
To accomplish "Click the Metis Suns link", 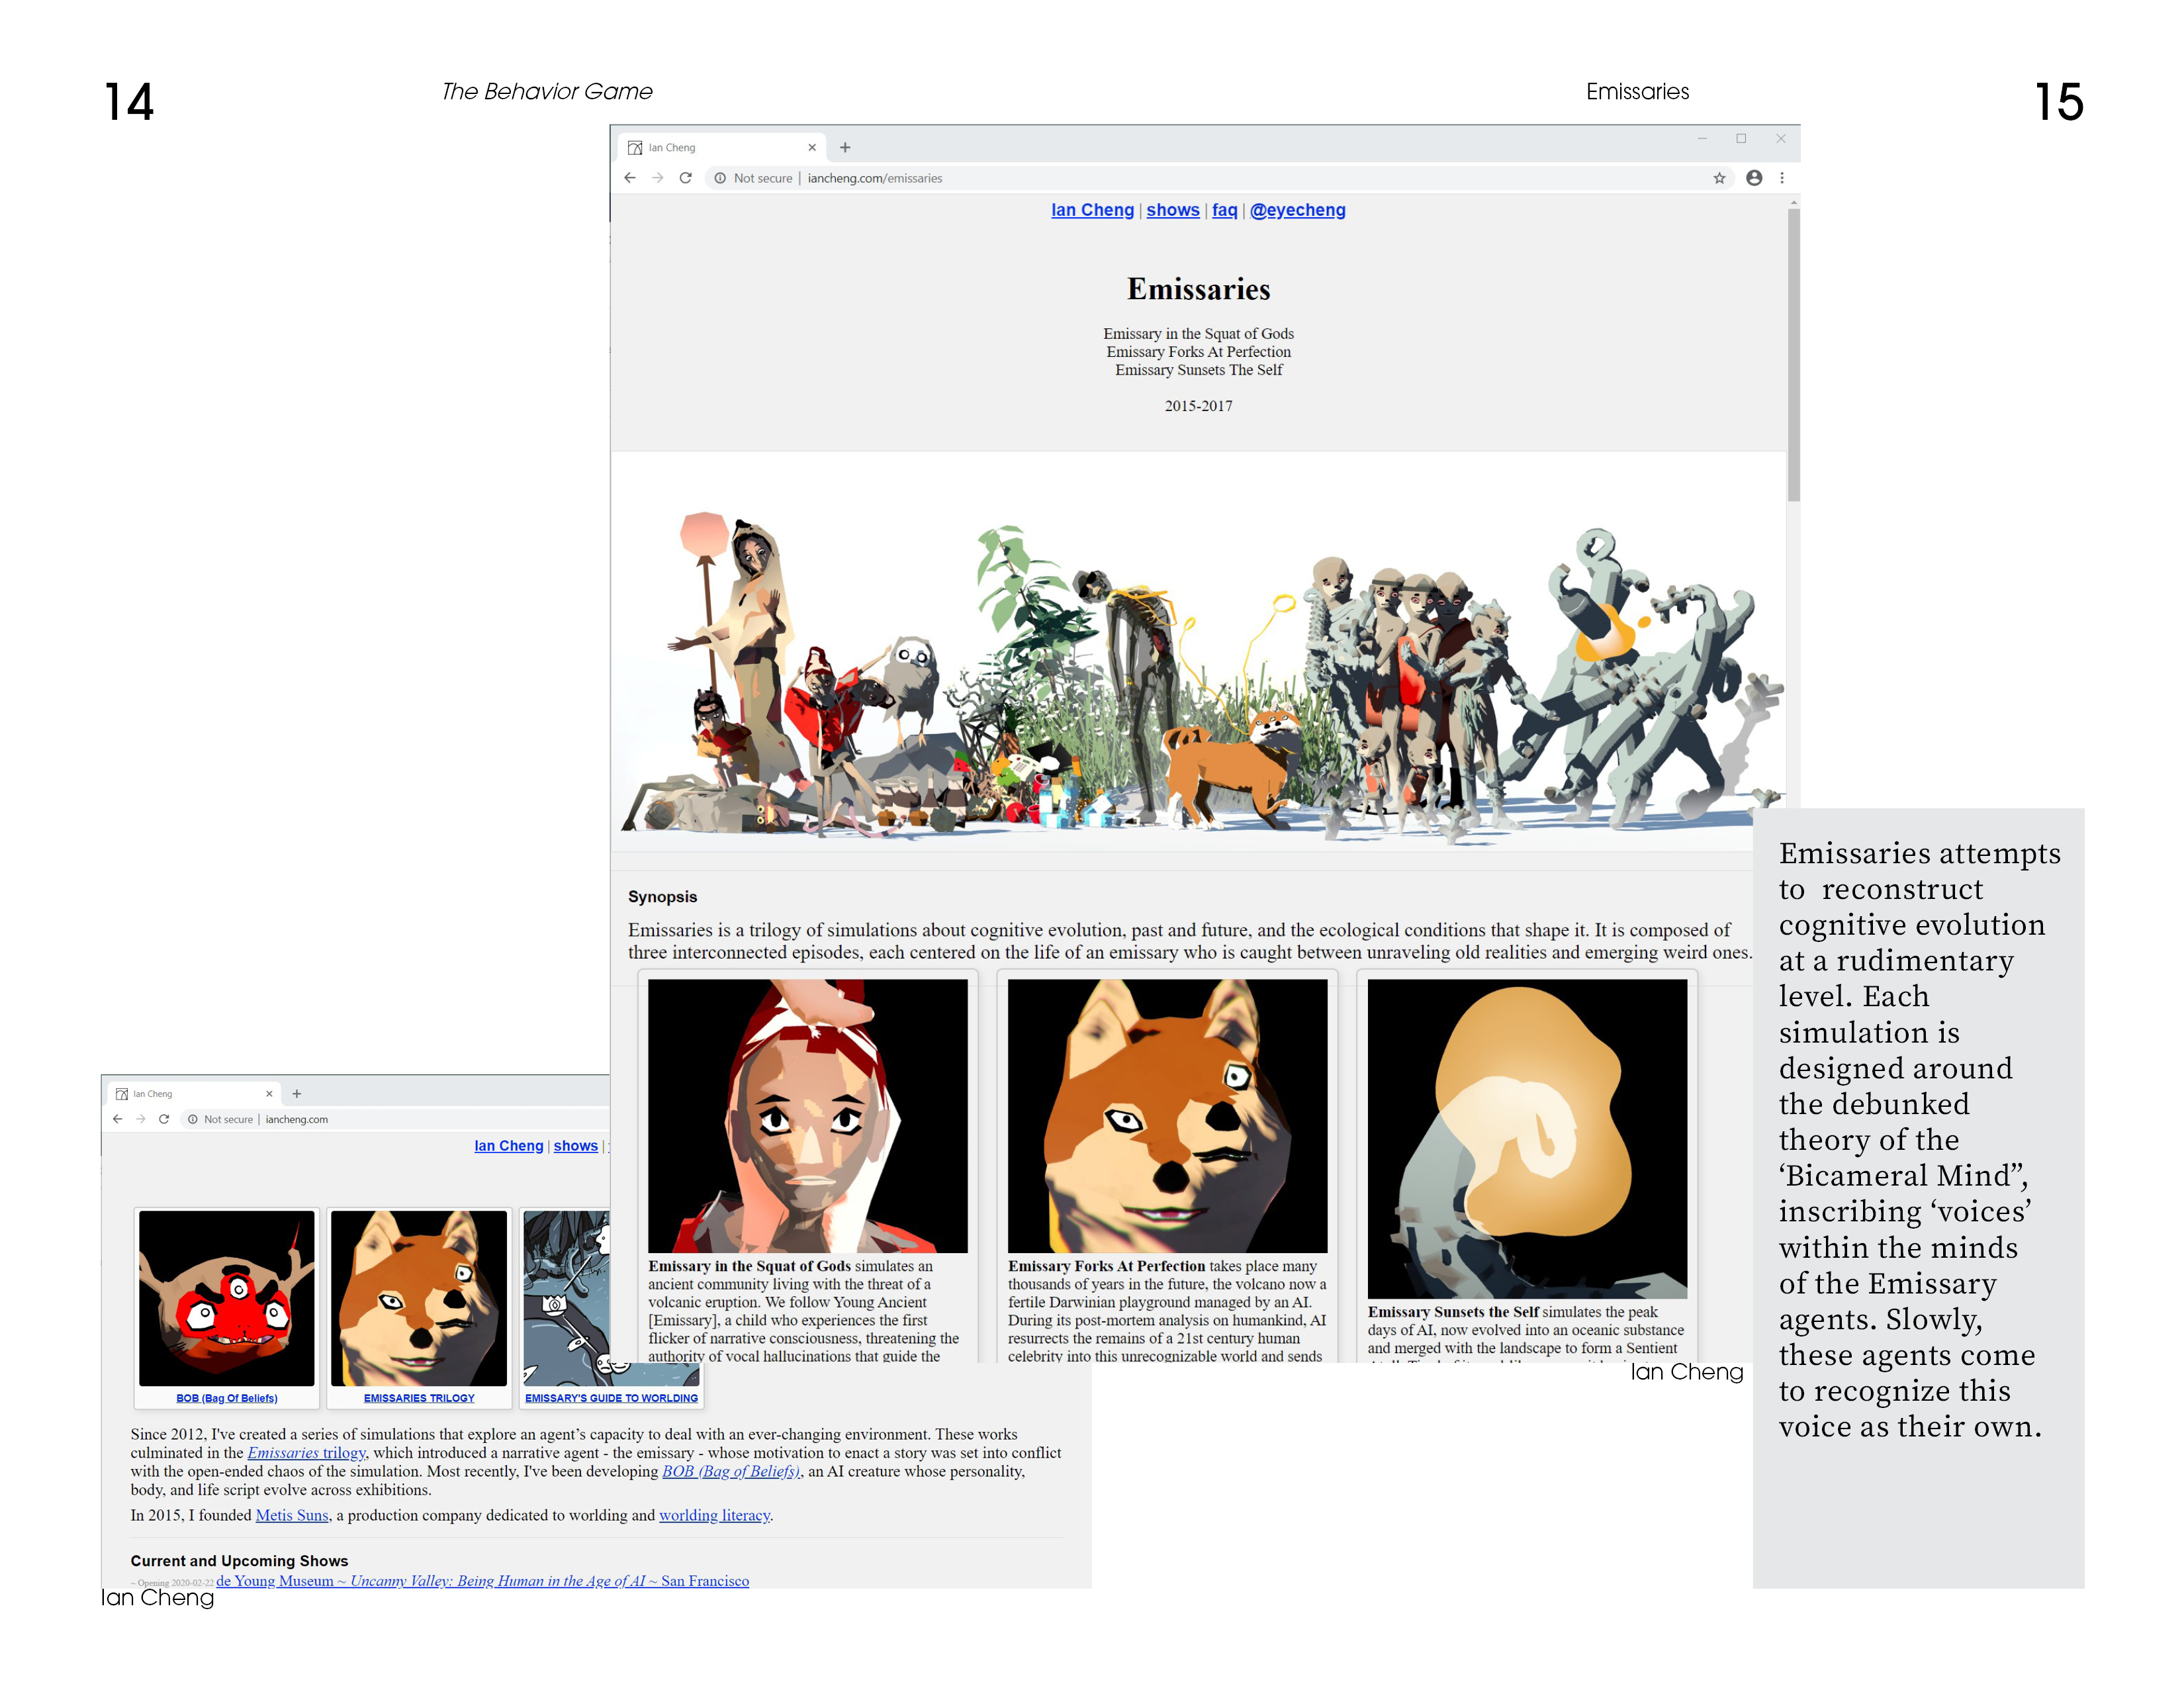I will point(292,1515).
